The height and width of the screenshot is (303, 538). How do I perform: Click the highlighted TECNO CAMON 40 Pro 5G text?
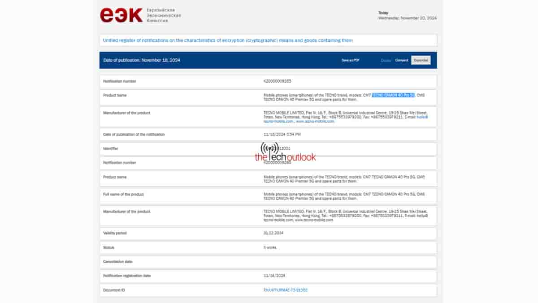[393, 95]
